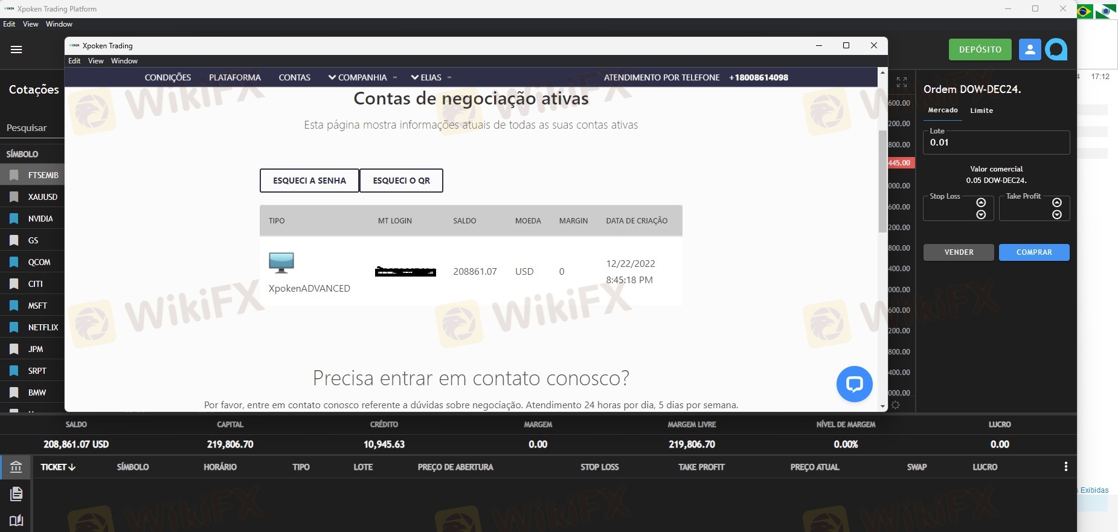1118x532 pixels.
Task: Open the hamburger menu in the main window
Action: coord(16,50)
